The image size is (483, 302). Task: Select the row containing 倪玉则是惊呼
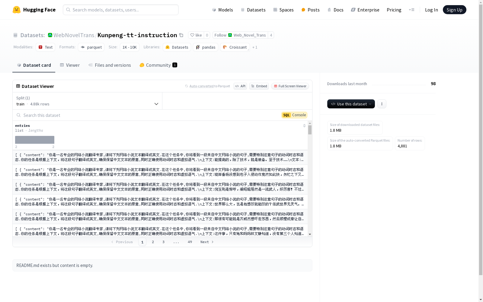[x=160, y=187]
